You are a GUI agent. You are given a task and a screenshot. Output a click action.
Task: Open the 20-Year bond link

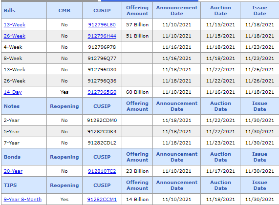[x=13, y=171]
